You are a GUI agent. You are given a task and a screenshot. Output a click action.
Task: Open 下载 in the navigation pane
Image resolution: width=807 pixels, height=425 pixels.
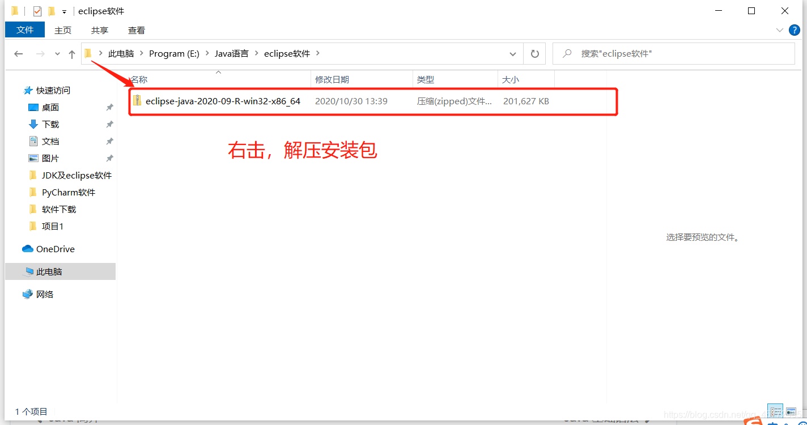click(50, 125)
